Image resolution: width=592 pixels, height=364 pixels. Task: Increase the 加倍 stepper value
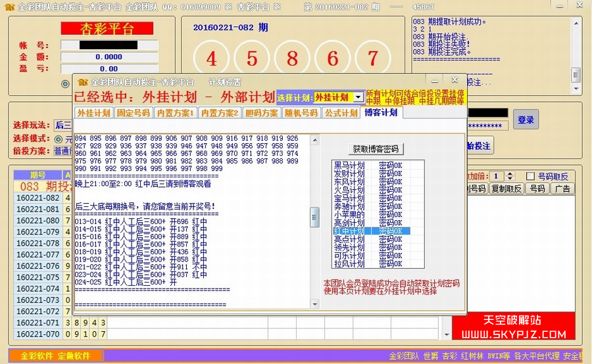tap(510, 174)
